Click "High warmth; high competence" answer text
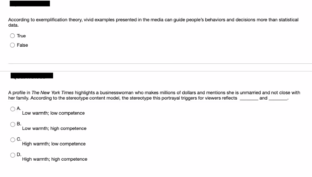The width and height of the screenshot is (312, 177). pyautogui.click(x=55, y=159)
